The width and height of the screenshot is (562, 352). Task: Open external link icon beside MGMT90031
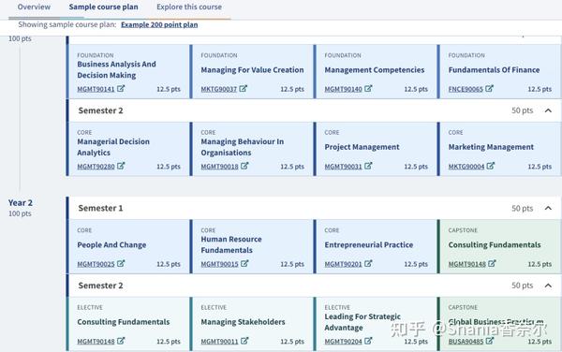click(x=368, y=166)
